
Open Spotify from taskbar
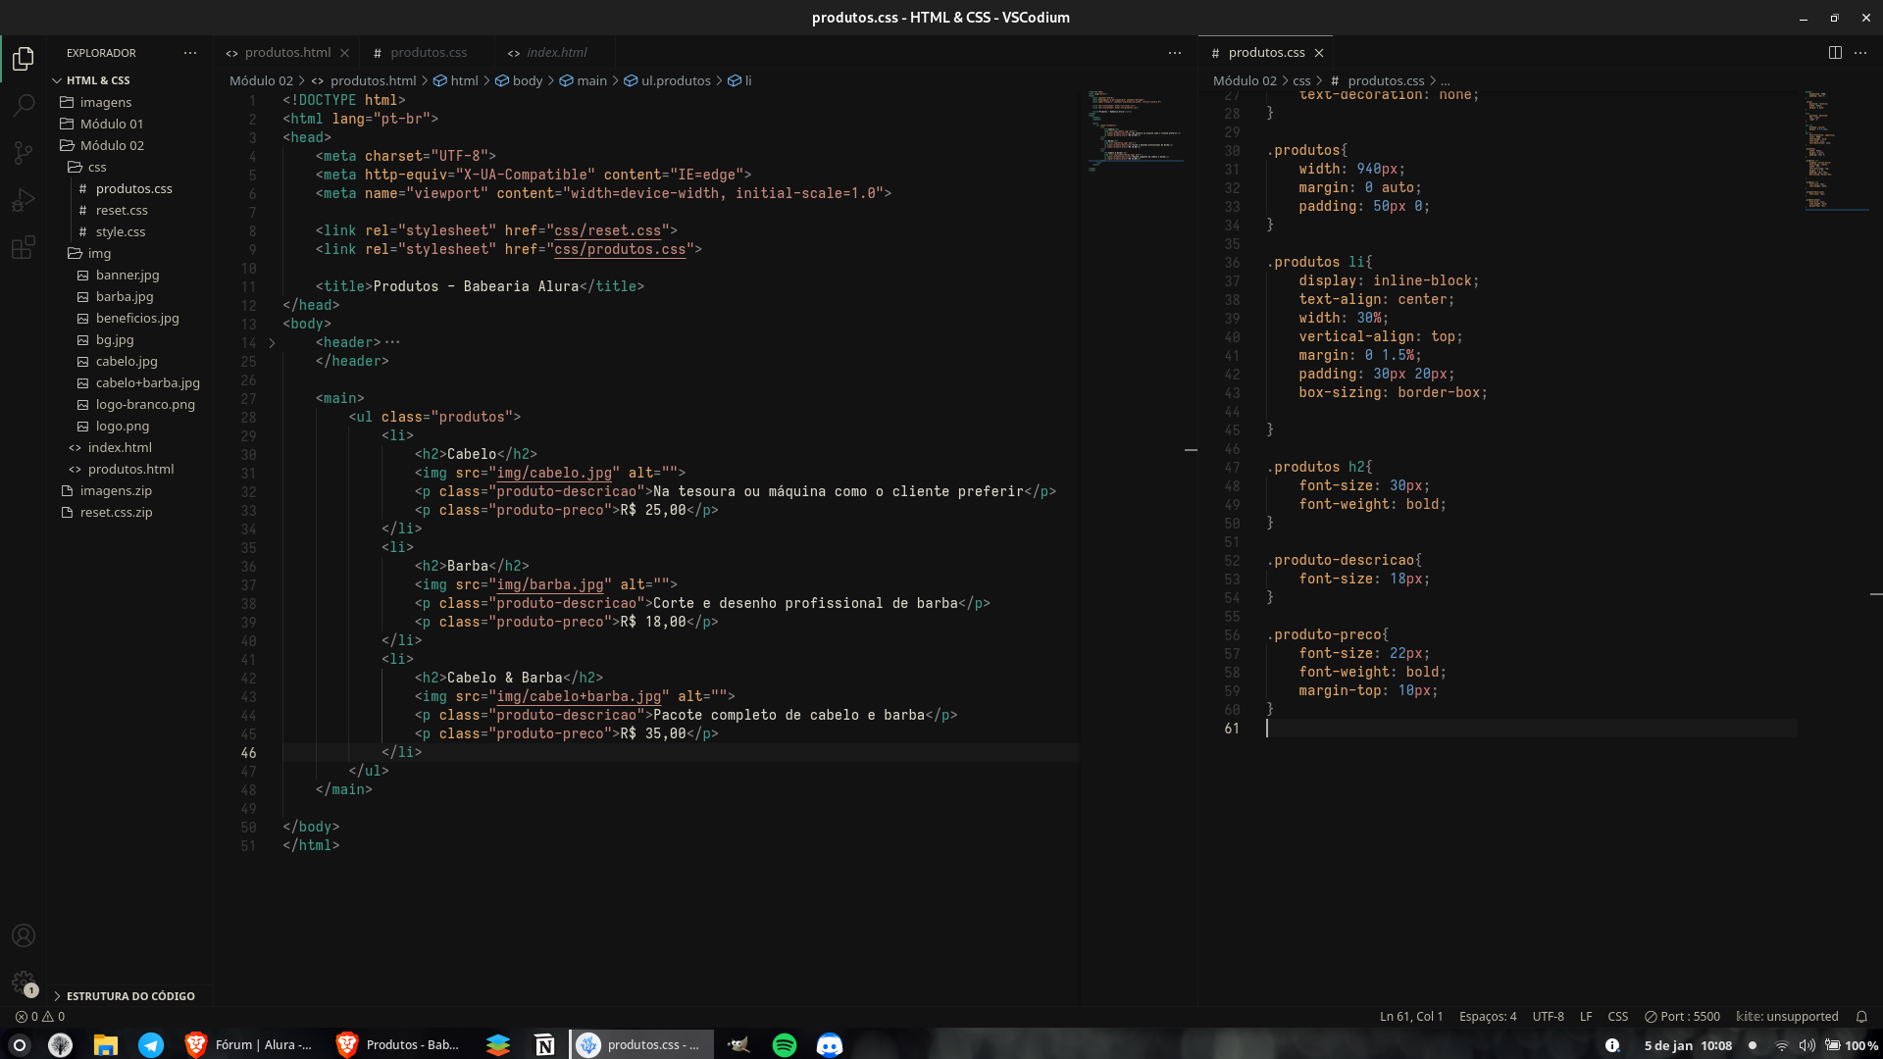pyautogui.click(x=785, y=1045)
